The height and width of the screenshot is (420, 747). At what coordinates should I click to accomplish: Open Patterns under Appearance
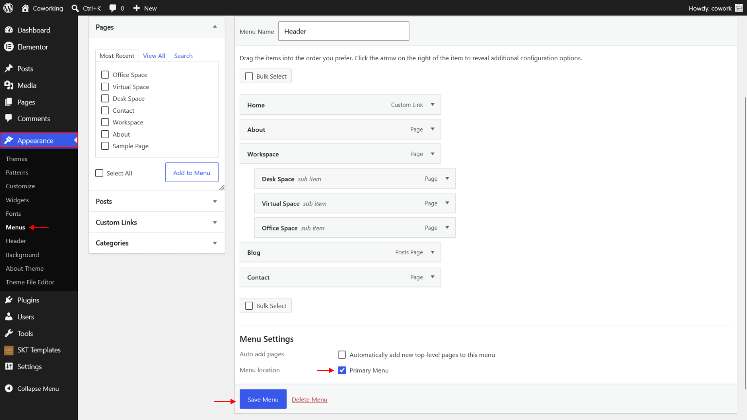point(17,173)
